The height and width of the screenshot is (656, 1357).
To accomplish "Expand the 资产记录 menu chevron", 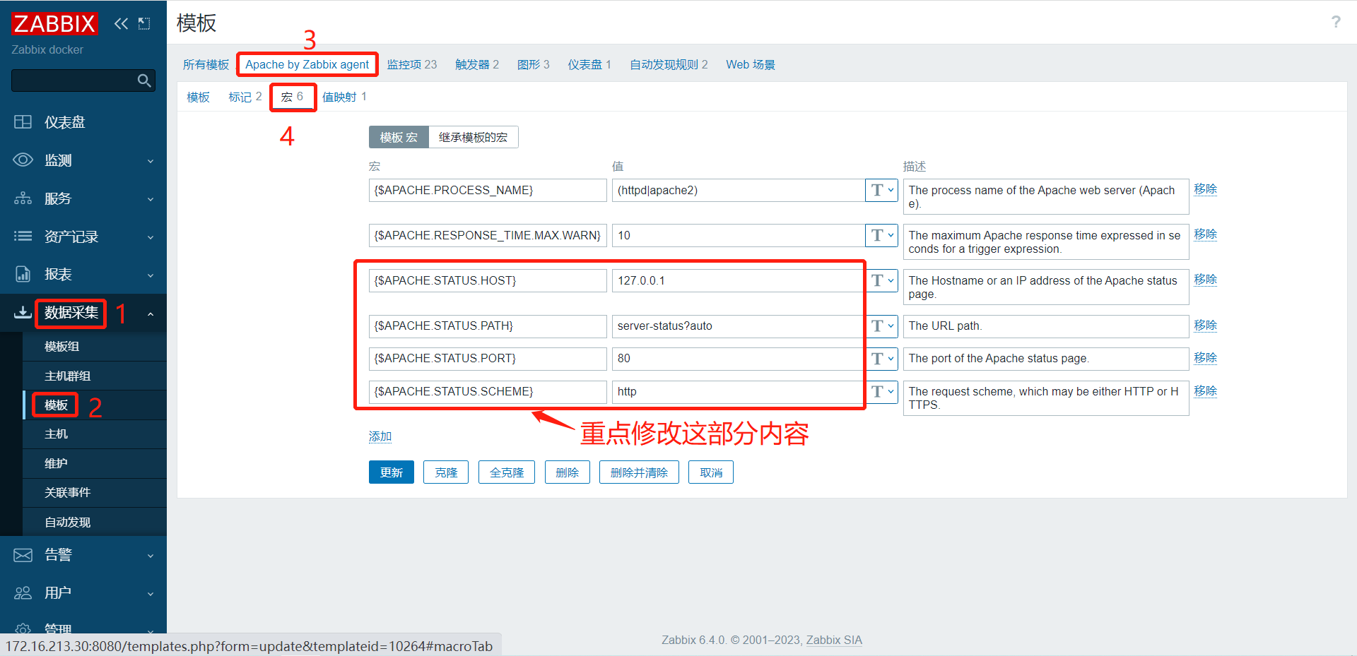I will click(151, 237).
